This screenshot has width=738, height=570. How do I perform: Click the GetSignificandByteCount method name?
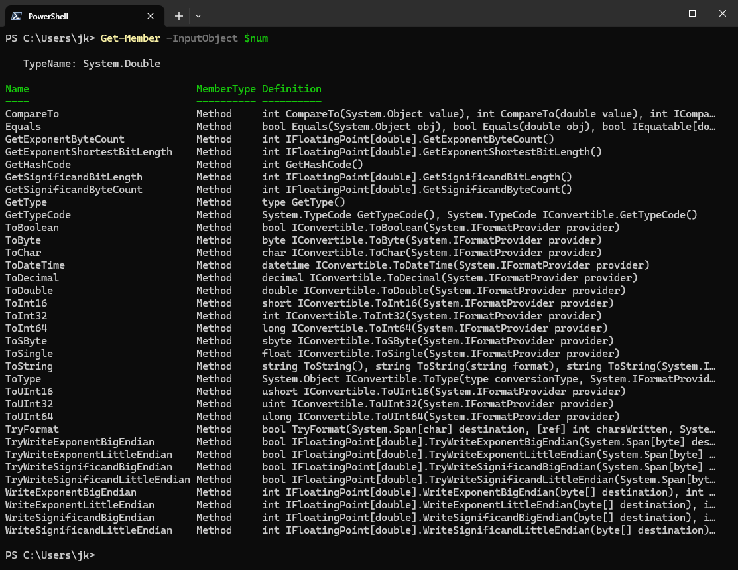click(74, 190)
